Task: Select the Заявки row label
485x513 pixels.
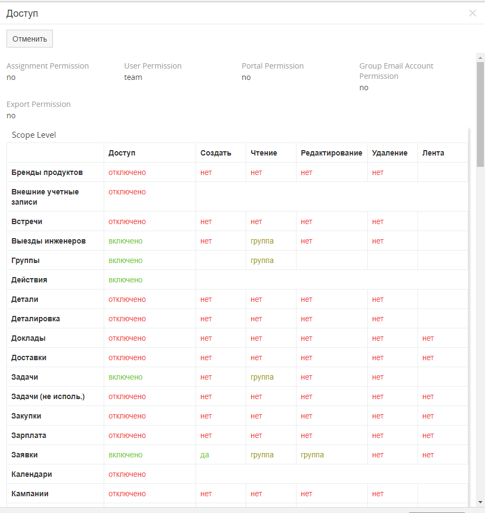Action: [25, 455]
